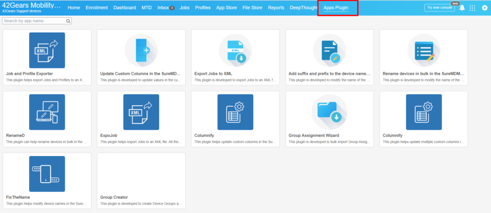Viewport: 491px width, 213px height.
Task: Click the Update Custom Columns in the SureMDM title
Action: tap(140, 74)
